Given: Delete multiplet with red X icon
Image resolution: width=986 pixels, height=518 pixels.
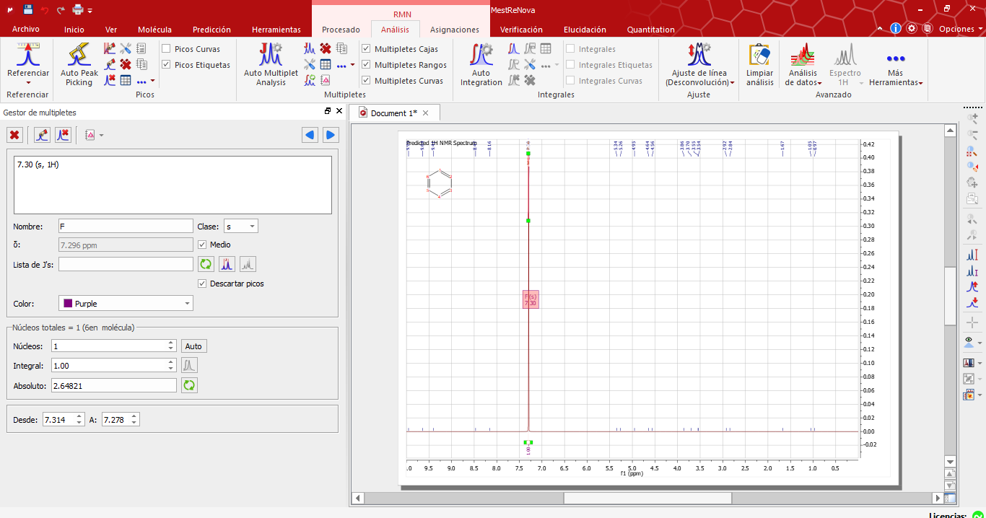Looking at the screenshot, I should (x=15, y=135).
